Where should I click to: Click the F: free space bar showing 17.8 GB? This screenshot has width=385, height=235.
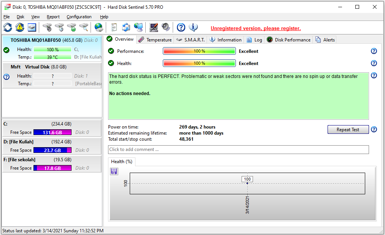point(52,168)
